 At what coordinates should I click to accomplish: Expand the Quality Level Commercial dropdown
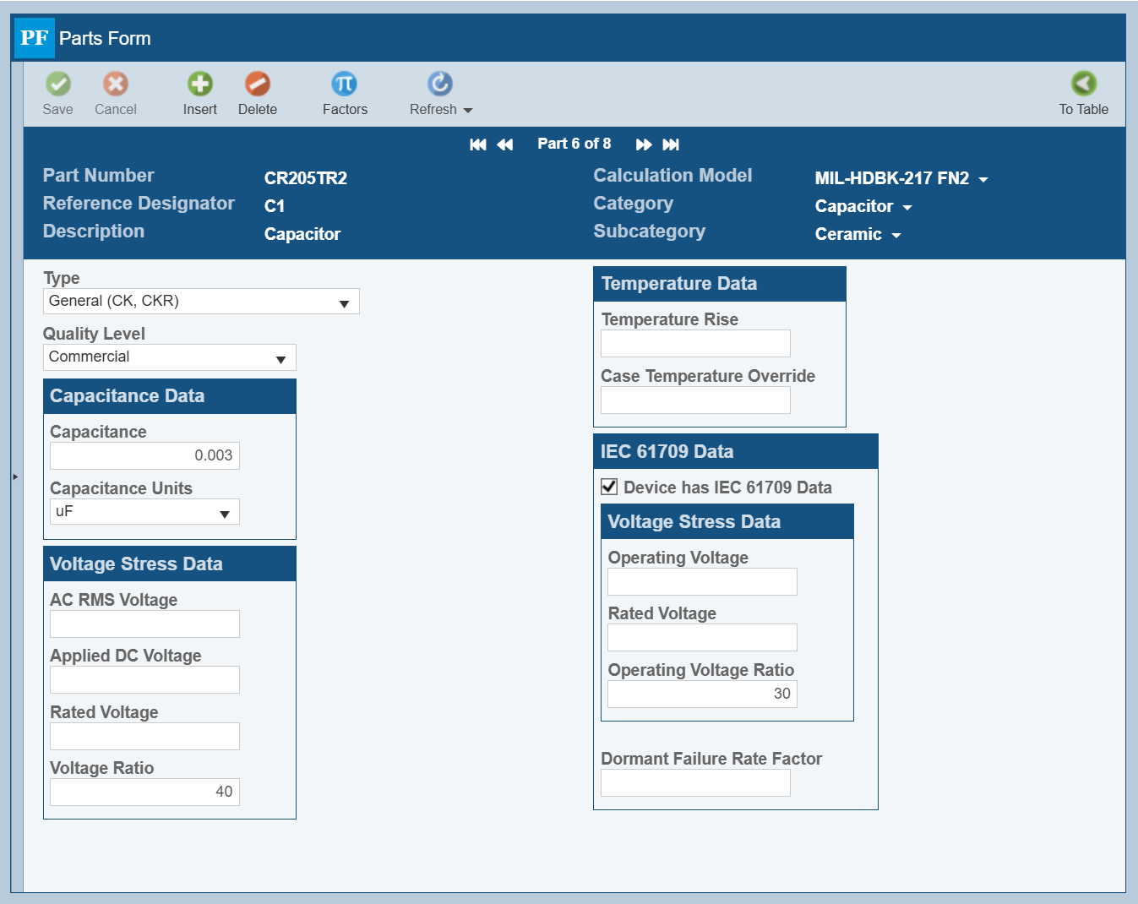169,357
